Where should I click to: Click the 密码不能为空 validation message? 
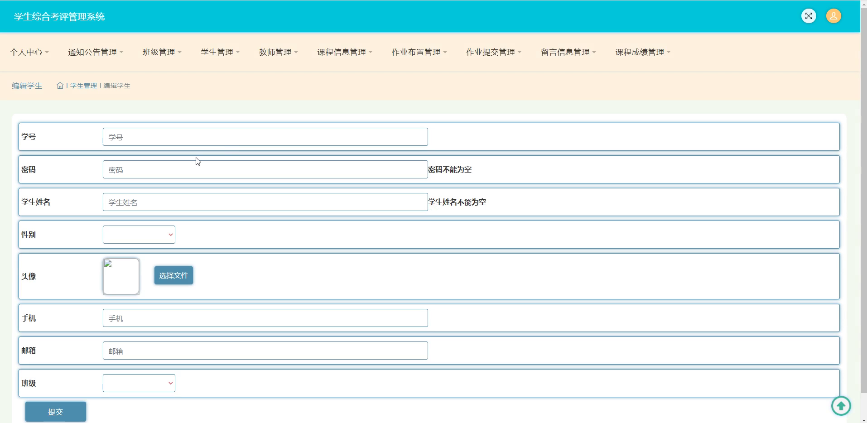coord(450,169)
